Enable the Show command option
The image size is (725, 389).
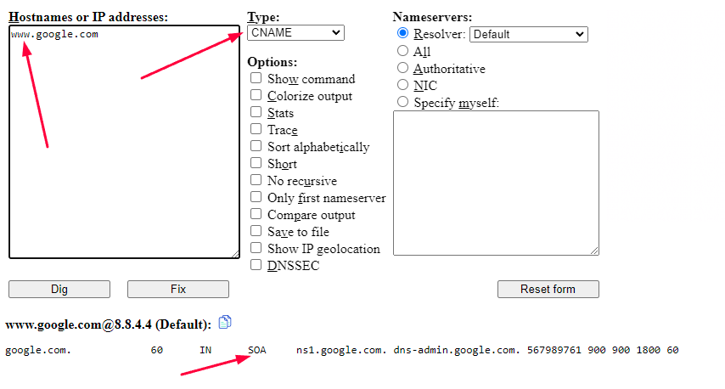pos(256,77)
